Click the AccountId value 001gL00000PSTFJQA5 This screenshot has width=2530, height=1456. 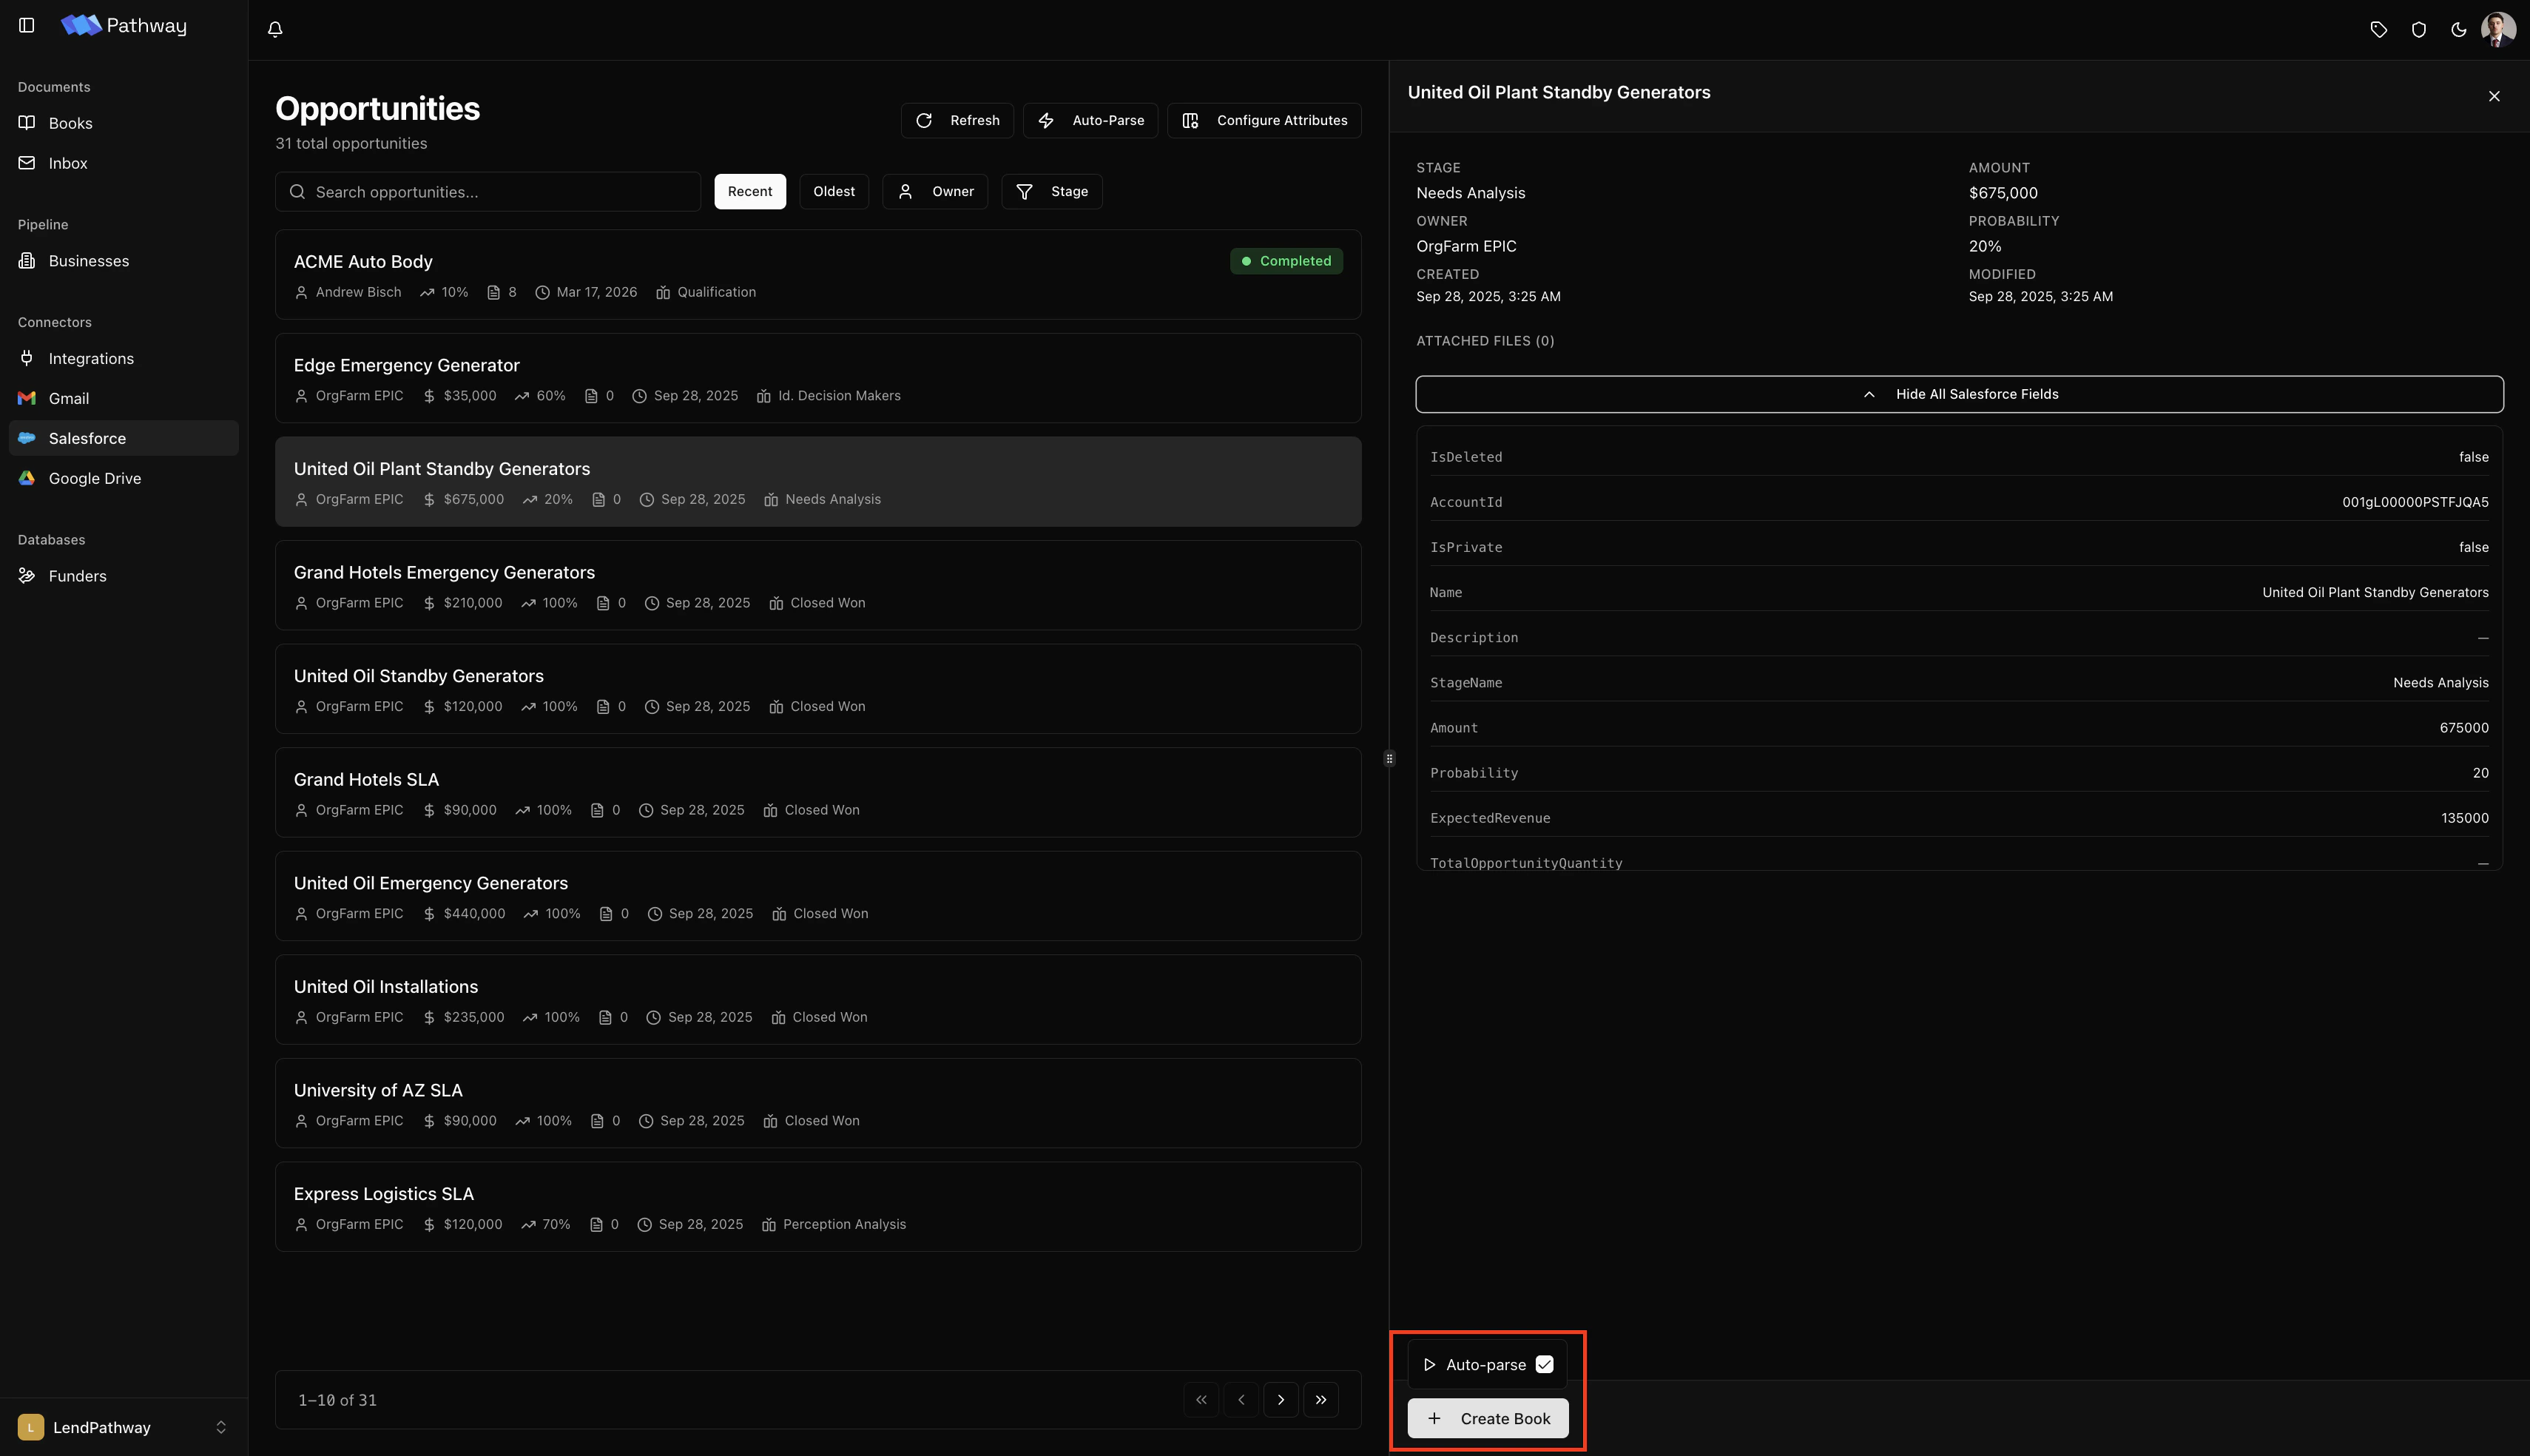2415,502
